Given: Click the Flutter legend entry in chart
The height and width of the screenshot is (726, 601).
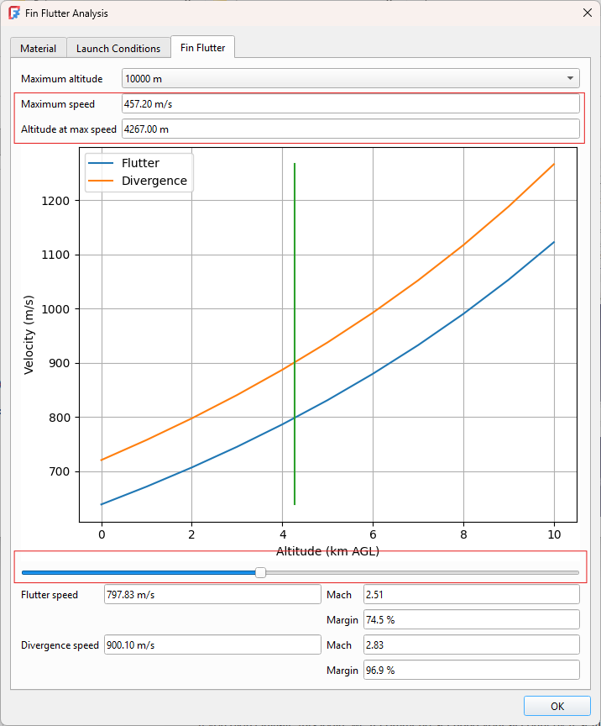Looking at the screenshot, I should tap(139, 163).
